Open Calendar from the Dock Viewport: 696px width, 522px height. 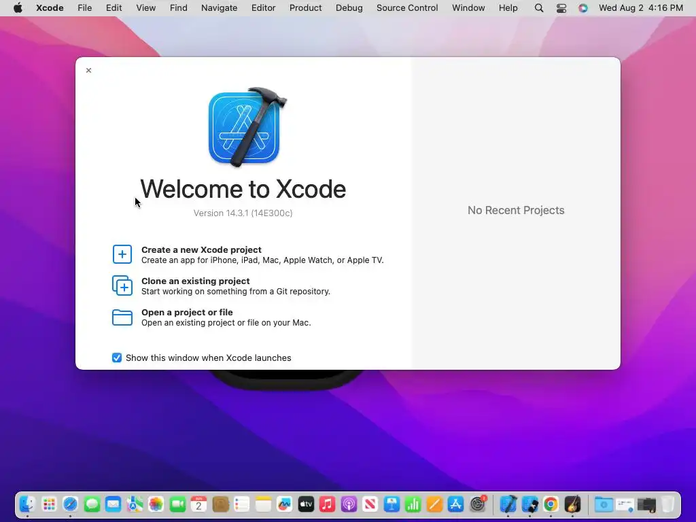[x=199, y=504]
